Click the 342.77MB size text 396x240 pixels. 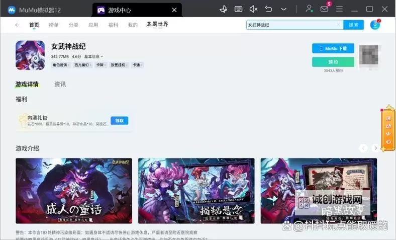tap(60, 57)
